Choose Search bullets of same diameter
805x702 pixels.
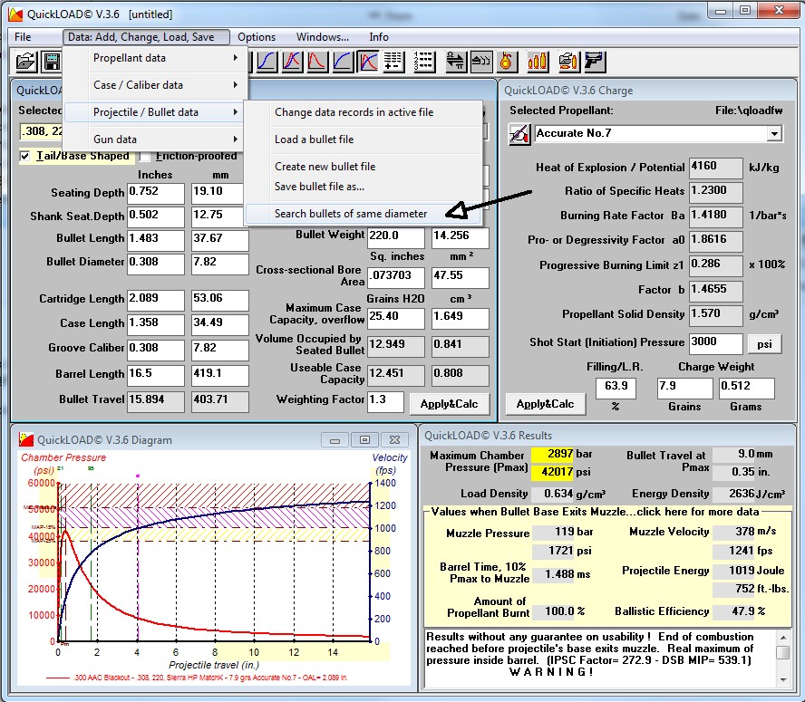point(364,214)
